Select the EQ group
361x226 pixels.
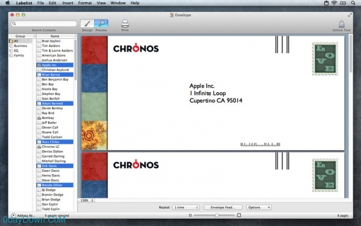point(20,51)
